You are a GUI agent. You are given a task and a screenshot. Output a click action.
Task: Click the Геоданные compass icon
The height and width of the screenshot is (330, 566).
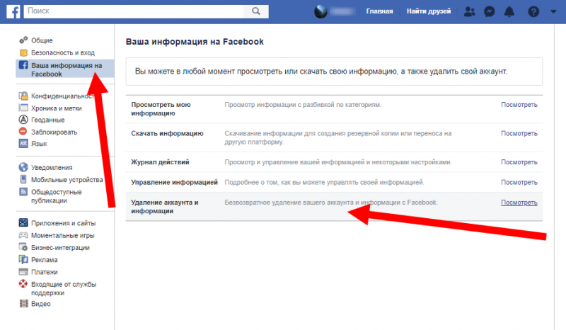coord(23,119)
